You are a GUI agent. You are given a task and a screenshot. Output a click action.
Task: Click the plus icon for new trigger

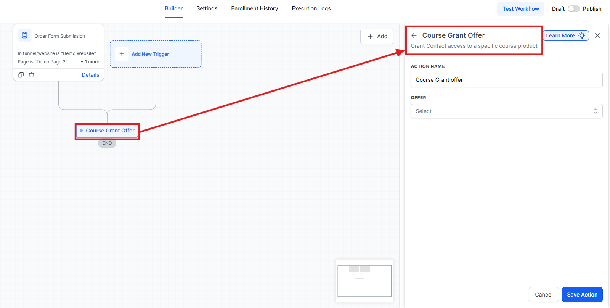(122, 54)
